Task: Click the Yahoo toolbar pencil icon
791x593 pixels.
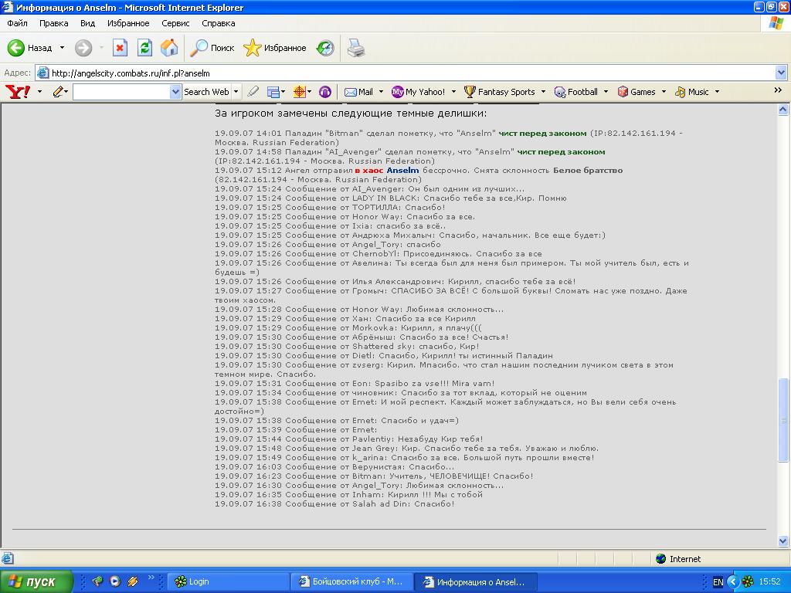Action: pyautogui.click(x=58, y=92)
